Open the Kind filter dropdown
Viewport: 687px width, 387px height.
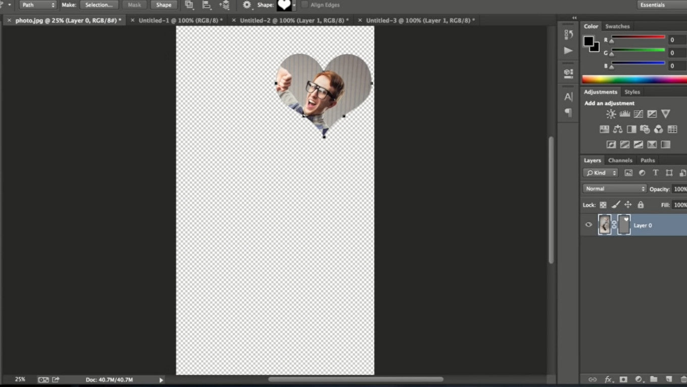tap(601, 173)
